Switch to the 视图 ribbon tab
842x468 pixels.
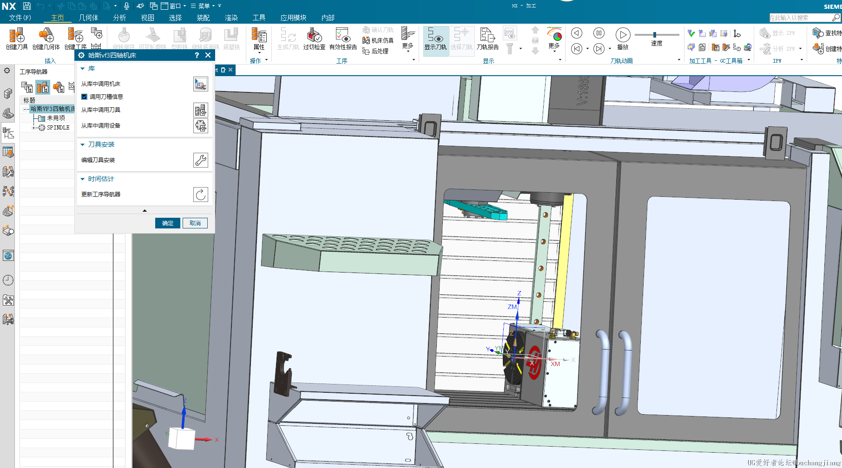147,18
